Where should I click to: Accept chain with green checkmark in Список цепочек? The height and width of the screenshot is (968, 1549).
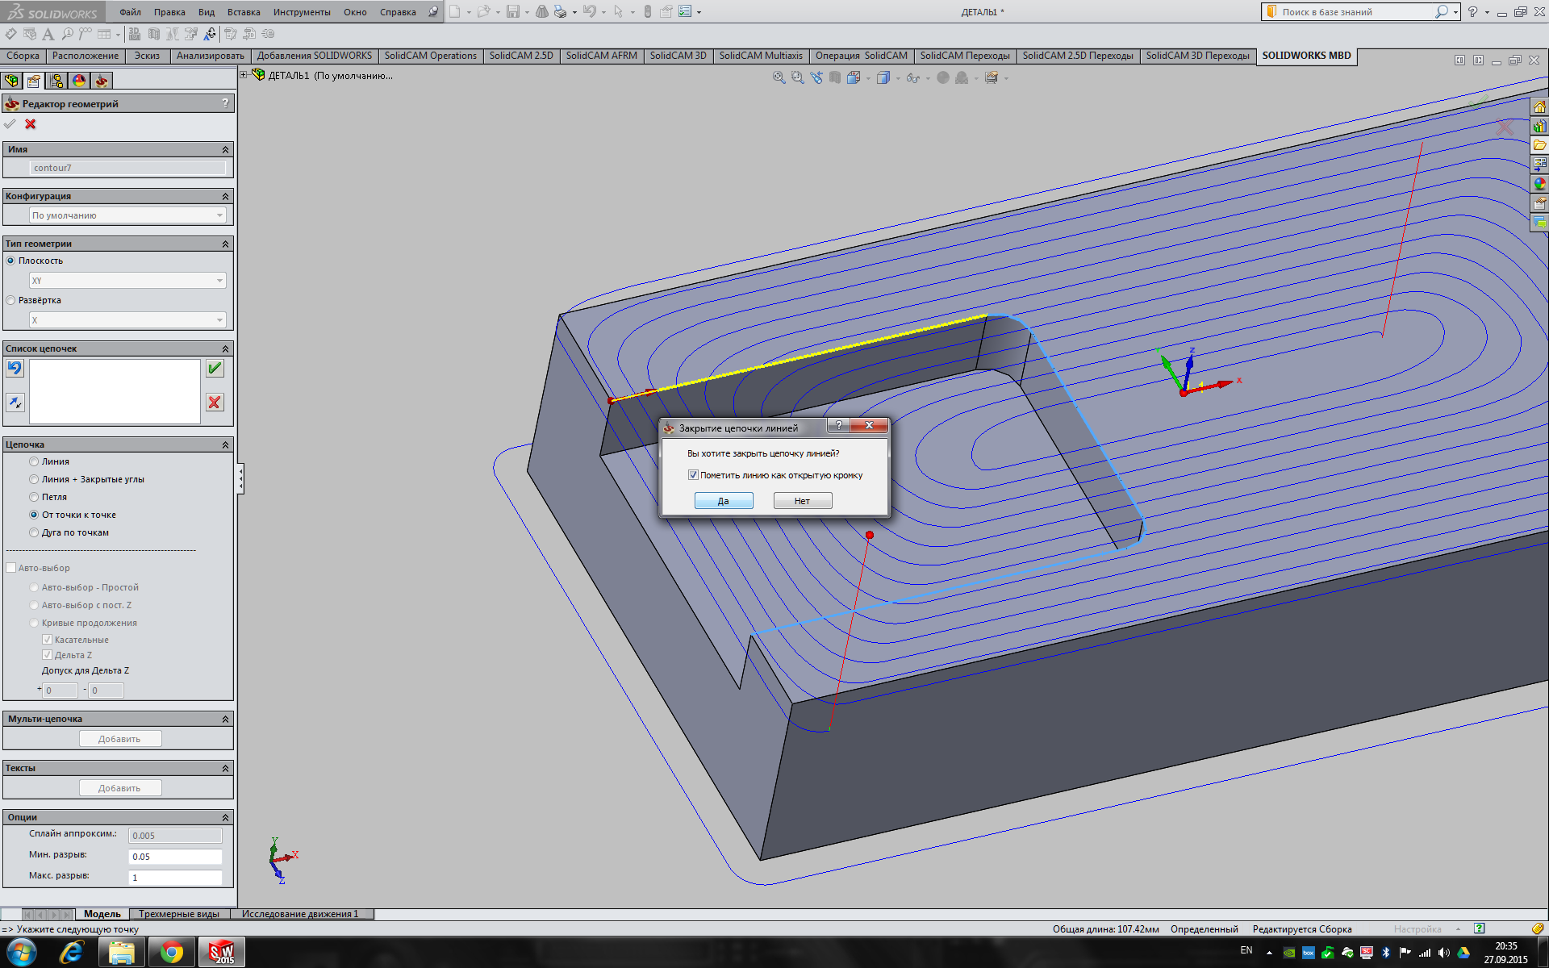coord(215,369)
